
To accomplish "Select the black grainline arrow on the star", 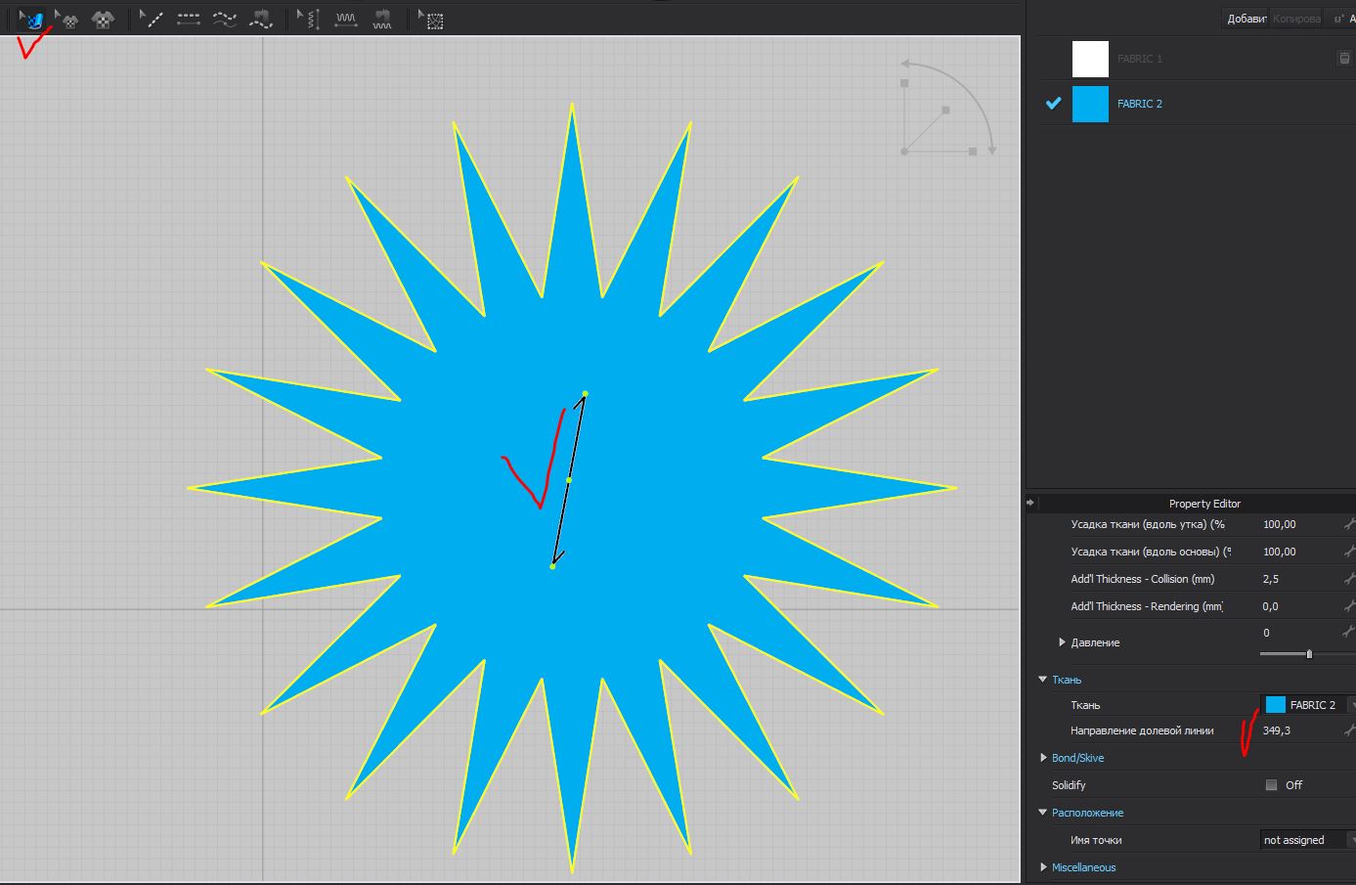I will point(569,479).
